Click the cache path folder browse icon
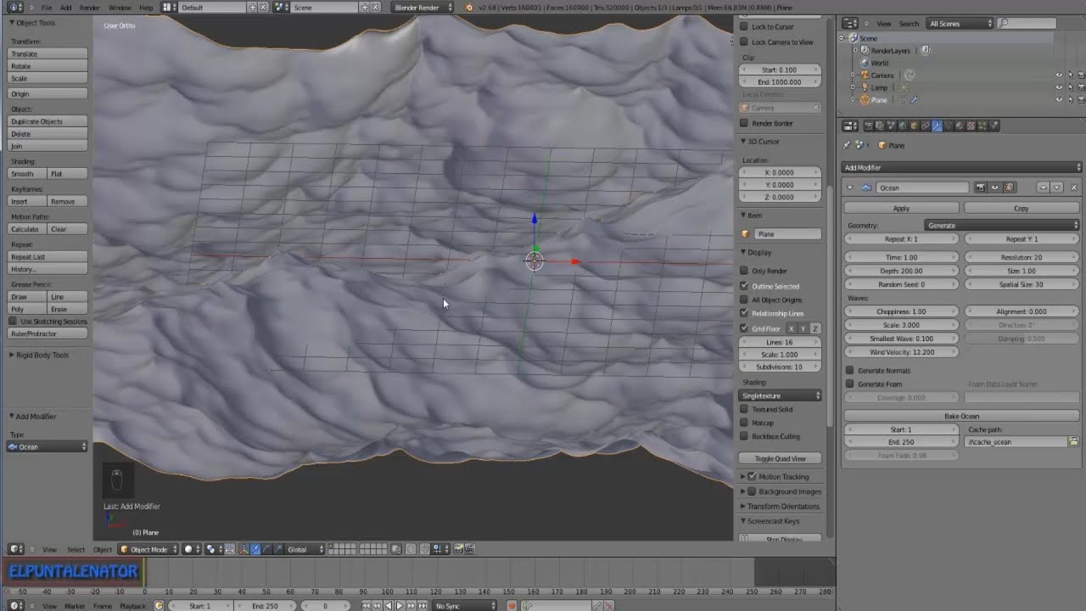The height and width of the screenshot is (611, 1086). click(1073, 442)
